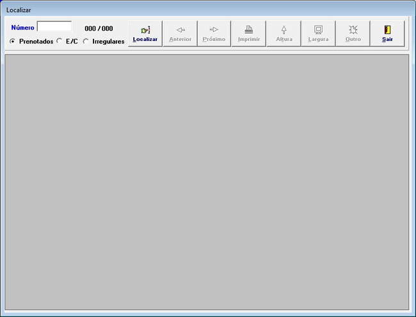416x317 pixels.
Task: Focus the Número input field
Action: (x=54, y=26)
